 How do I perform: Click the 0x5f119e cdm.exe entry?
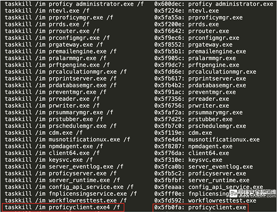tap(183, 133)
